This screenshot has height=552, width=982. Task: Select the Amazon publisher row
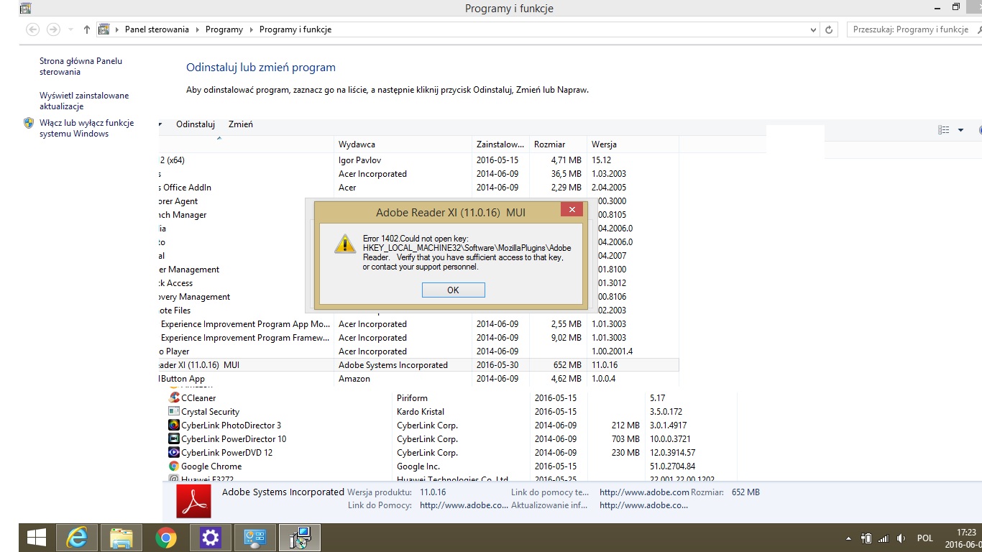click(x=418, y=379)
